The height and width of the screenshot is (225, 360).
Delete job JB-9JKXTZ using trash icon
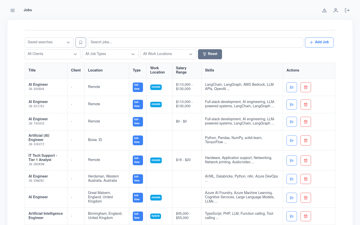306,140
